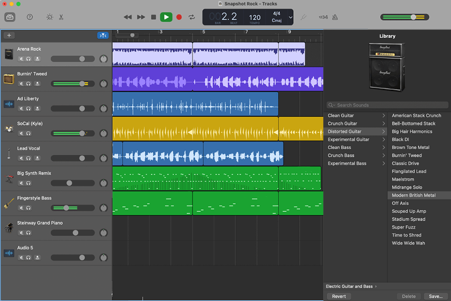Solo the Lead Vocal track
The width and height of the screenshot is (451, 301).
29,158
